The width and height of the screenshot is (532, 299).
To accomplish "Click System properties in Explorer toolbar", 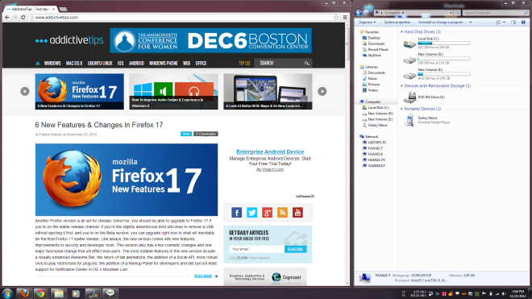I will 397,23.
